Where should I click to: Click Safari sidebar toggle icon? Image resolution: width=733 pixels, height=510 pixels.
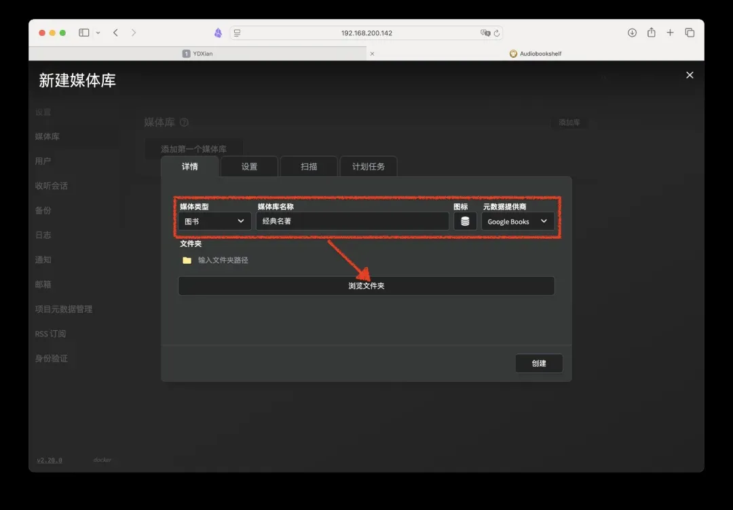84,33
